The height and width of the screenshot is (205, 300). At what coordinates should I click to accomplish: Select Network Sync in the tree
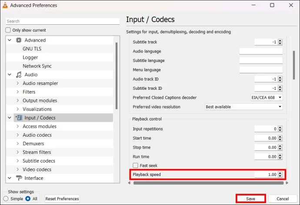coord(37,66)
